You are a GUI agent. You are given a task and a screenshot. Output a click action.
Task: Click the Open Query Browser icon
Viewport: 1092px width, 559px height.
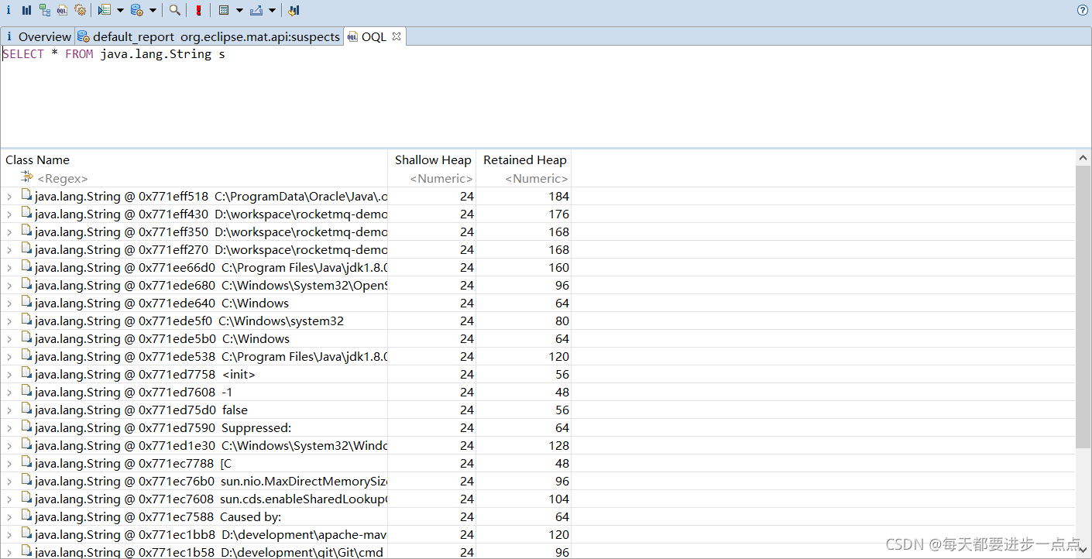click(137, 10)
